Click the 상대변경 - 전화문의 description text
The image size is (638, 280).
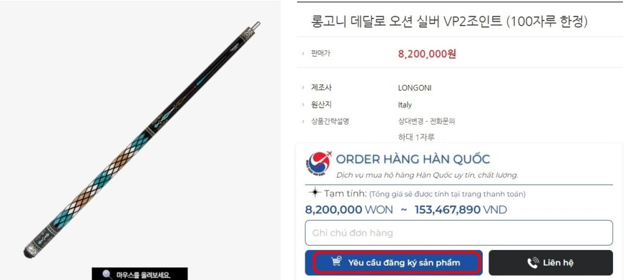pos(426,121)
